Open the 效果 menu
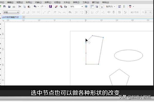This screenshot has height=102, width=154. 47,2
